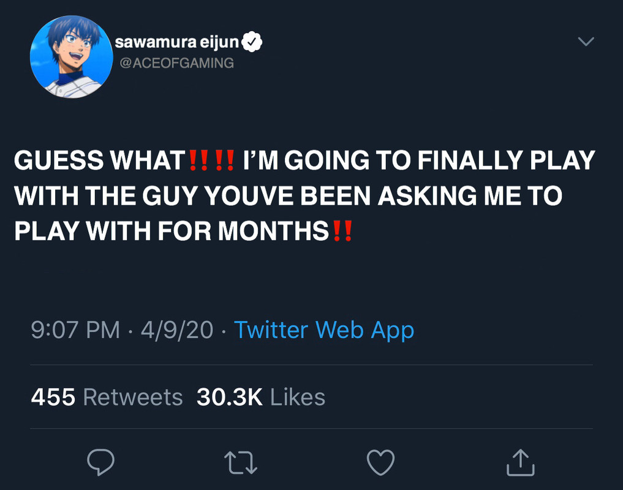The height and width of the screenshot is (490, 623).
Task: Open the Twitter Web App source link
Action: (x=324, y=330)
